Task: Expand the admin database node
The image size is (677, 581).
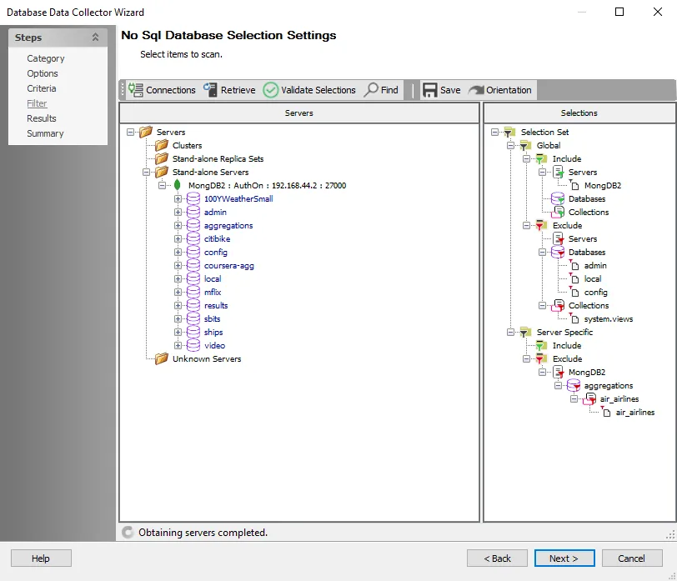Action: 178,212
